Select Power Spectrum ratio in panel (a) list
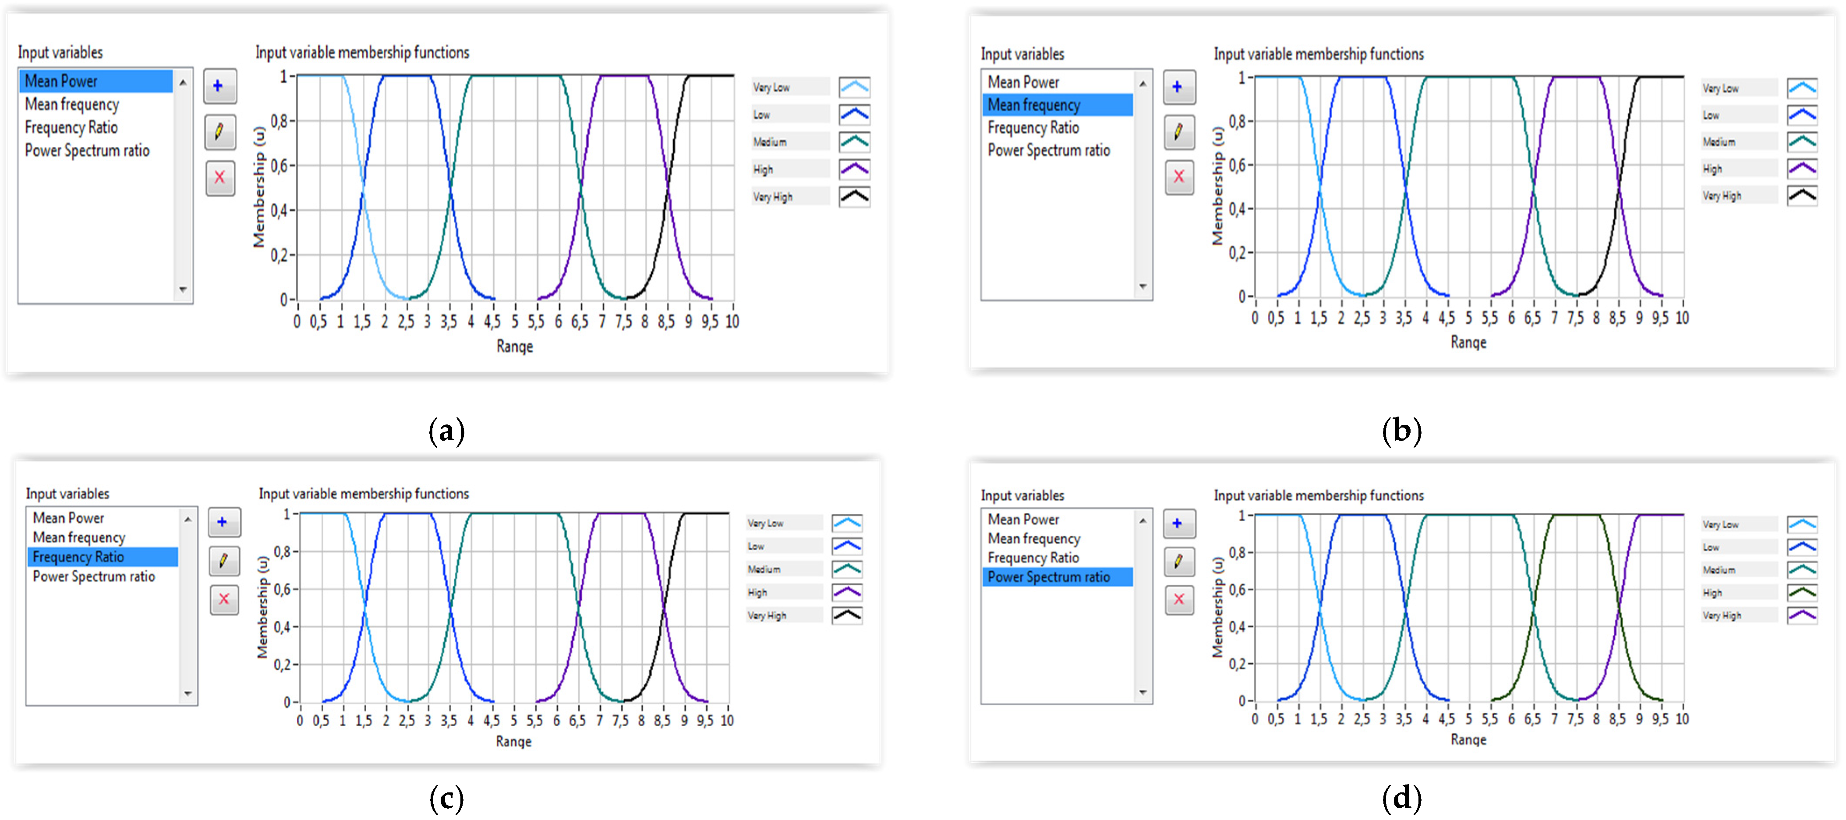This screenshot has width=1846, height=820. point(87,151)
